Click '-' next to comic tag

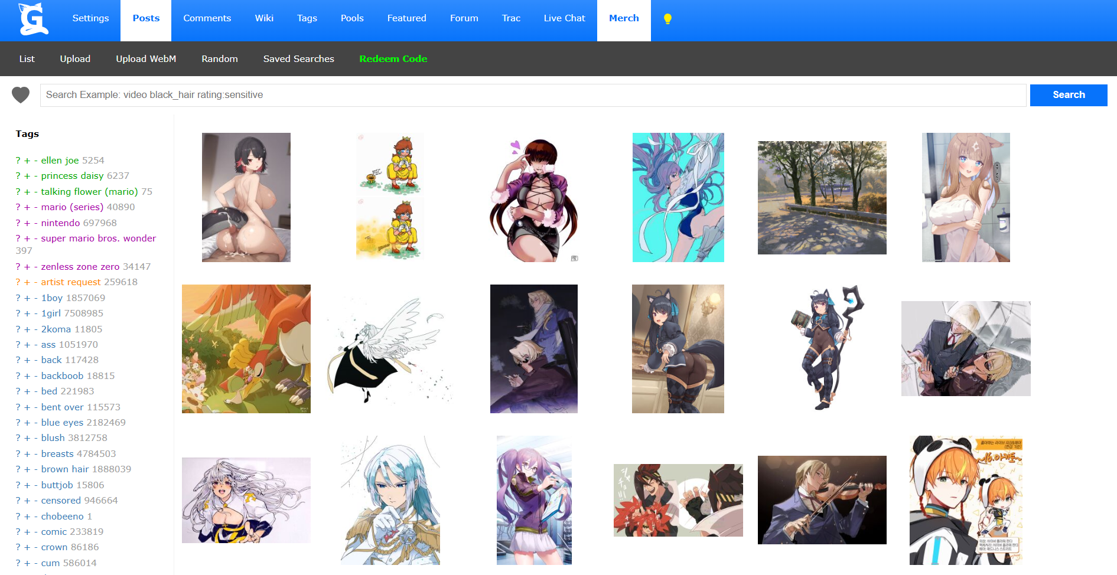pos(36,532)
